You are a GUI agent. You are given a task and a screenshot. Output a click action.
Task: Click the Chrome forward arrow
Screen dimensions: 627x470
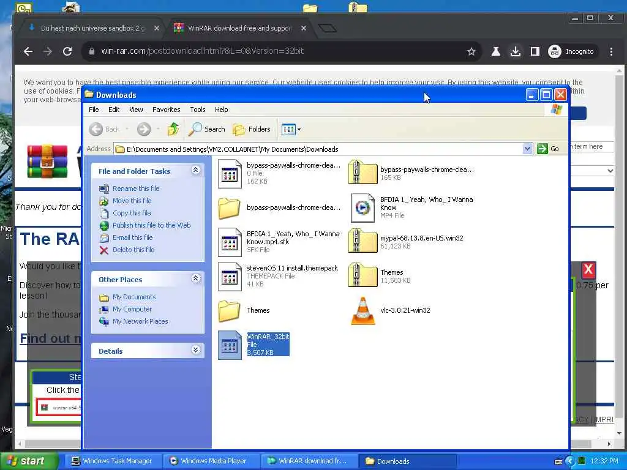tap(48, 51)
